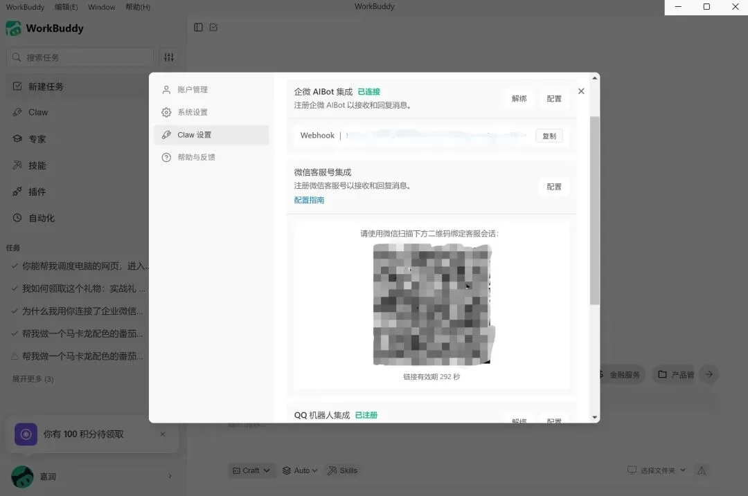
Task: Select Claw 设置 in settings dialog
Action: (x=211, y=135)
